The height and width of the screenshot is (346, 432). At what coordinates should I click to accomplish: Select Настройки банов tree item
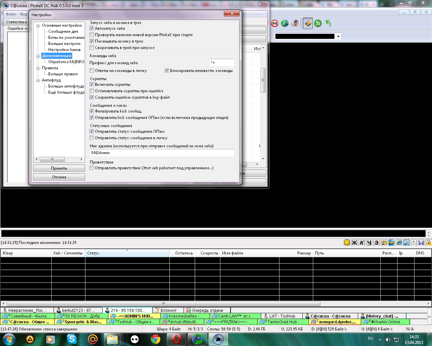click(x=64, y=50)
